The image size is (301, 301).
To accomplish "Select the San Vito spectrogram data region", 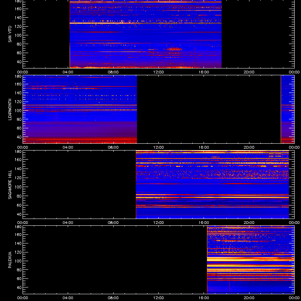I will (146, 34).
